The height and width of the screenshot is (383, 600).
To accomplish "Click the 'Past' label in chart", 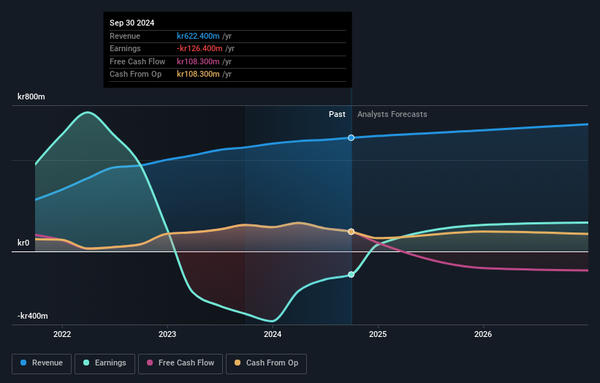I will pyautogui.click(x=337, y=115).
